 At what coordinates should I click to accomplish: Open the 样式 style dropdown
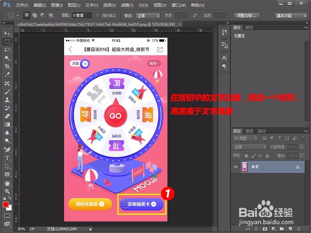(148, 16)
